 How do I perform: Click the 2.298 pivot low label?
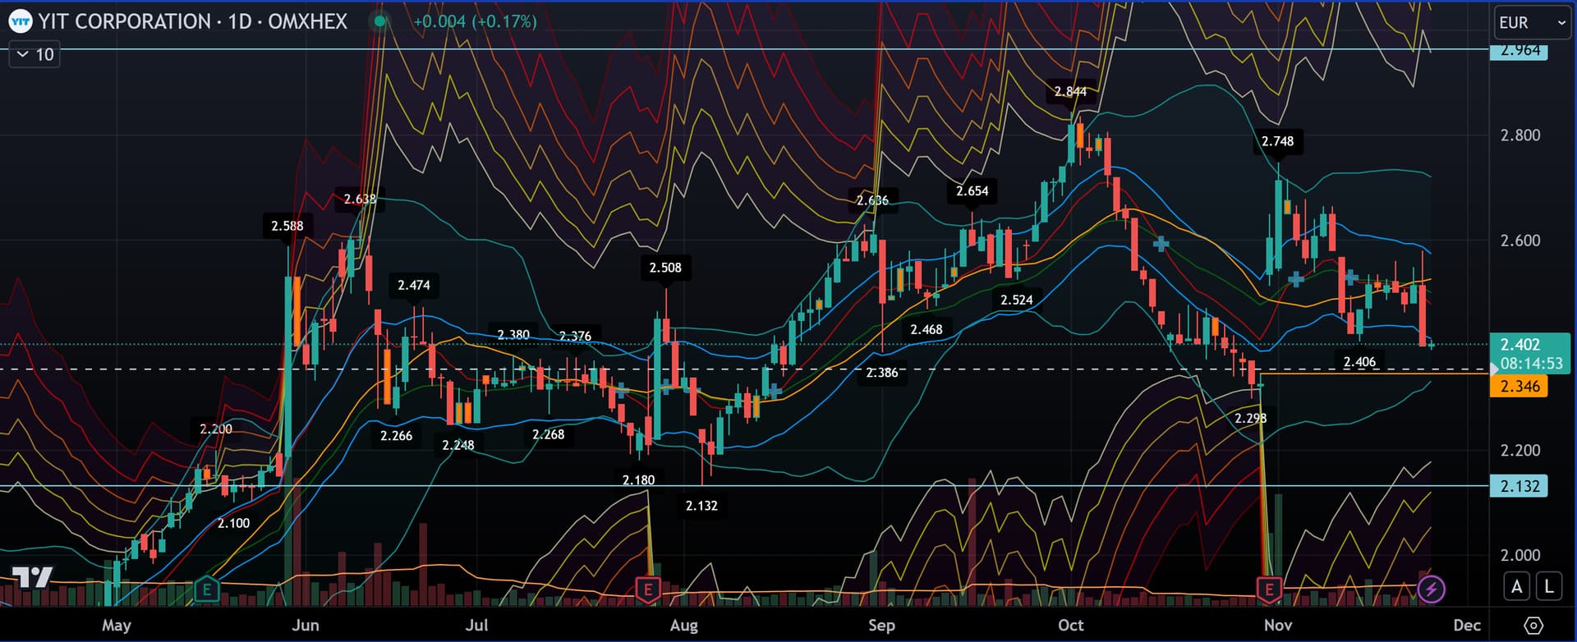coord(1251,418)
